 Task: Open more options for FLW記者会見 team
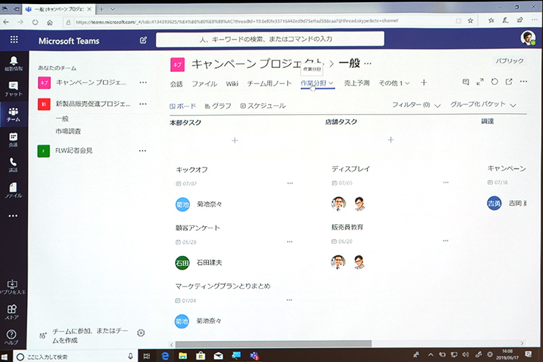143,151
